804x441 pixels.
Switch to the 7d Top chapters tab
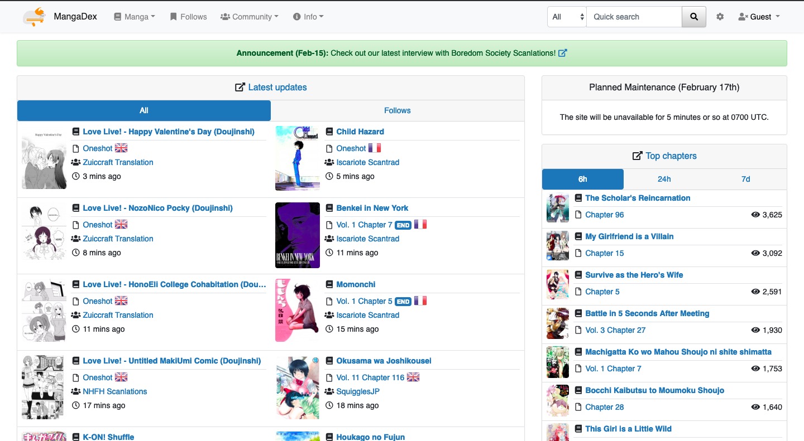[746, 179]
